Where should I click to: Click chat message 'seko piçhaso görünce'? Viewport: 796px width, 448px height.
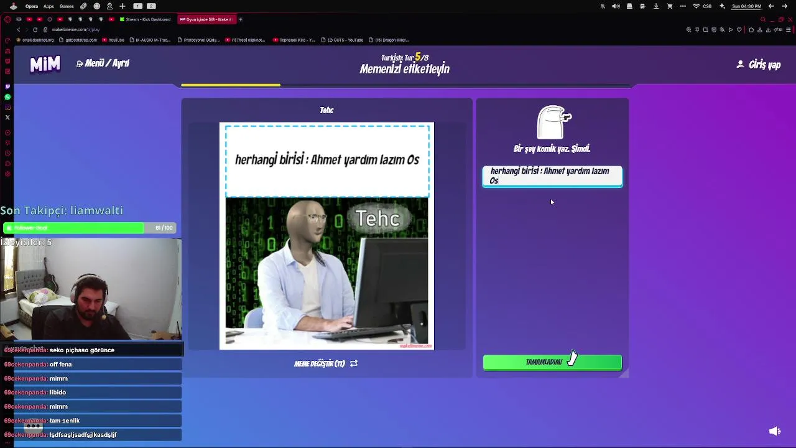[81, 350]
